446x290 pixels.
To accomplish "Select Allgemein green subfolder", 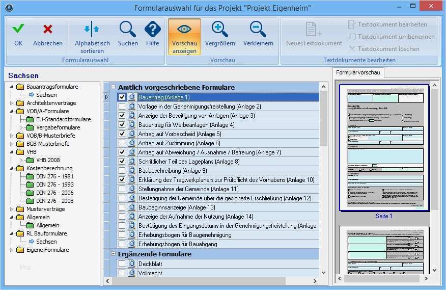I will [x=30, y=226].
